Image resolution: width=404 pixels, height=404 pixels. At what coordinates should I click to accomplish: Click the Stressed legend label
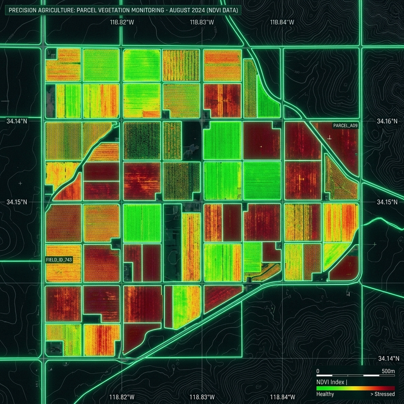(x=382, y=394)
